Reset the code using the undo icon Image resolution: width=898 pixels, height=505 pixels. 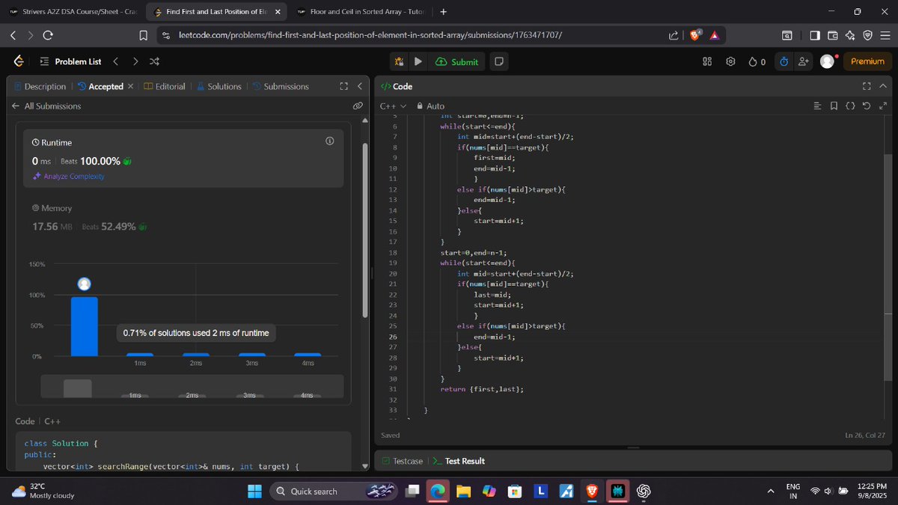click(x=867, y=105)
